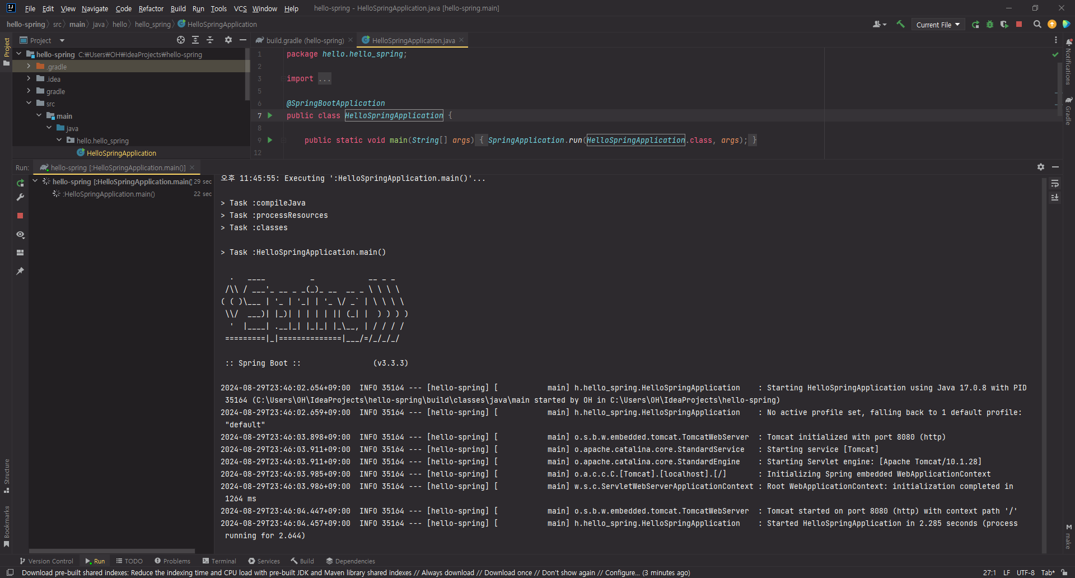The image size is (1075, 578).
Task: Stop the running process in the top toolbar
Action: (1019, 24)
